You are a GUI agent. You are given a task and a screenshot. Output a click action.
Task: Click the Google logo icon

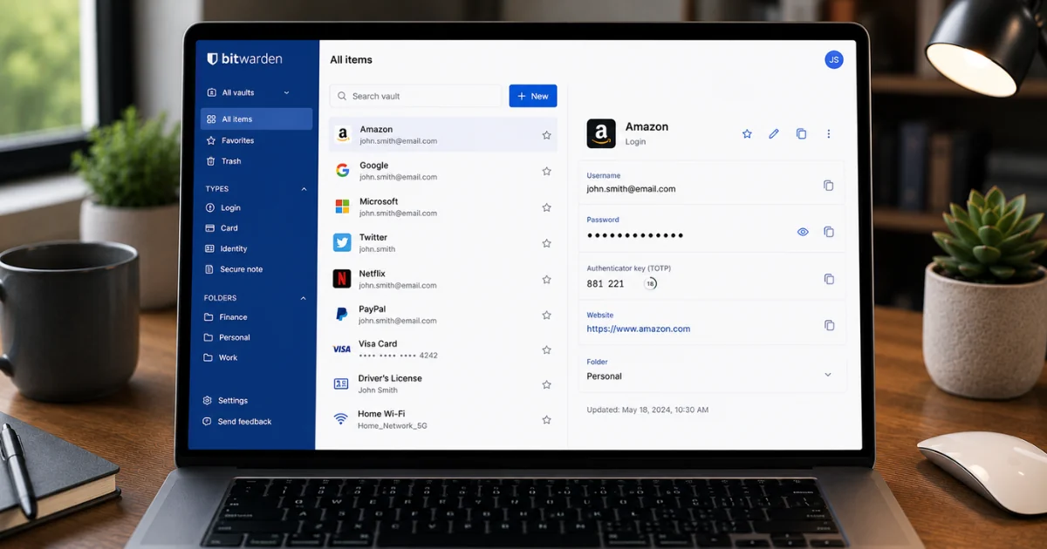coord(342,170)
